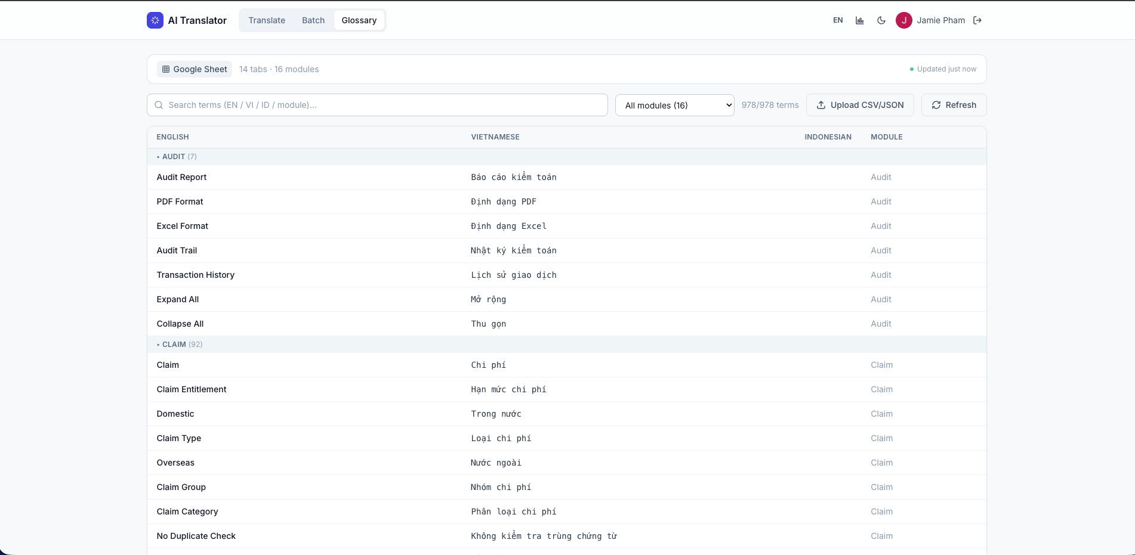Click the Claim Type term
1135x555 pixels.
[x=179, y=438]
